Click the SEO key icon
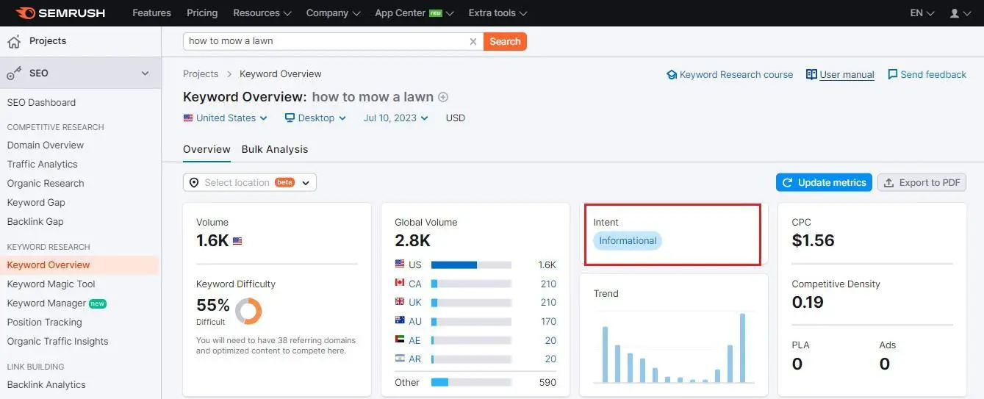 click(13, 73)
